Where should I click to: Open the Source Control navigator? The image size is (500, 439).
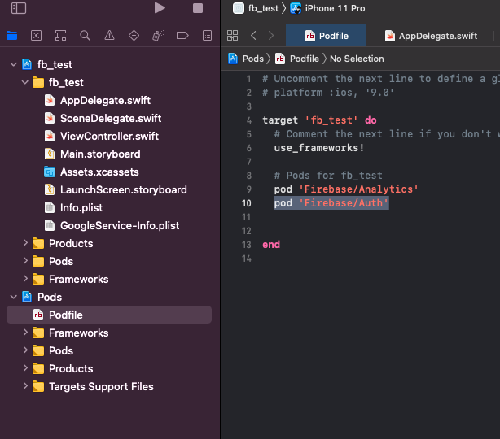click(x=36, y=35)
